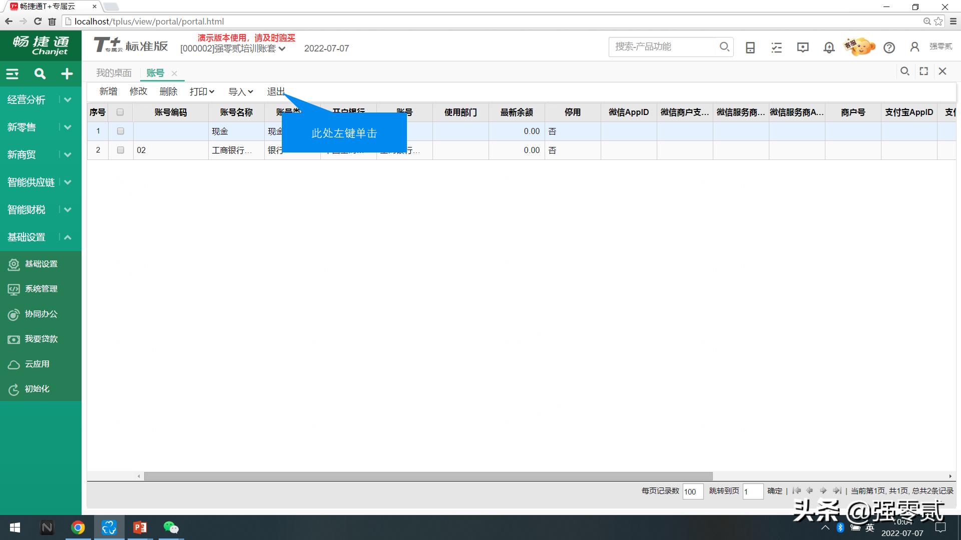Image resolution: width=961 pixels, height=540 pixels.
Task: Click the notification bell icon
Action: click(828, 47)
